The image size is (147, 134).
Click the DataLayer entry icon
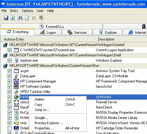[x=16, y=76]
